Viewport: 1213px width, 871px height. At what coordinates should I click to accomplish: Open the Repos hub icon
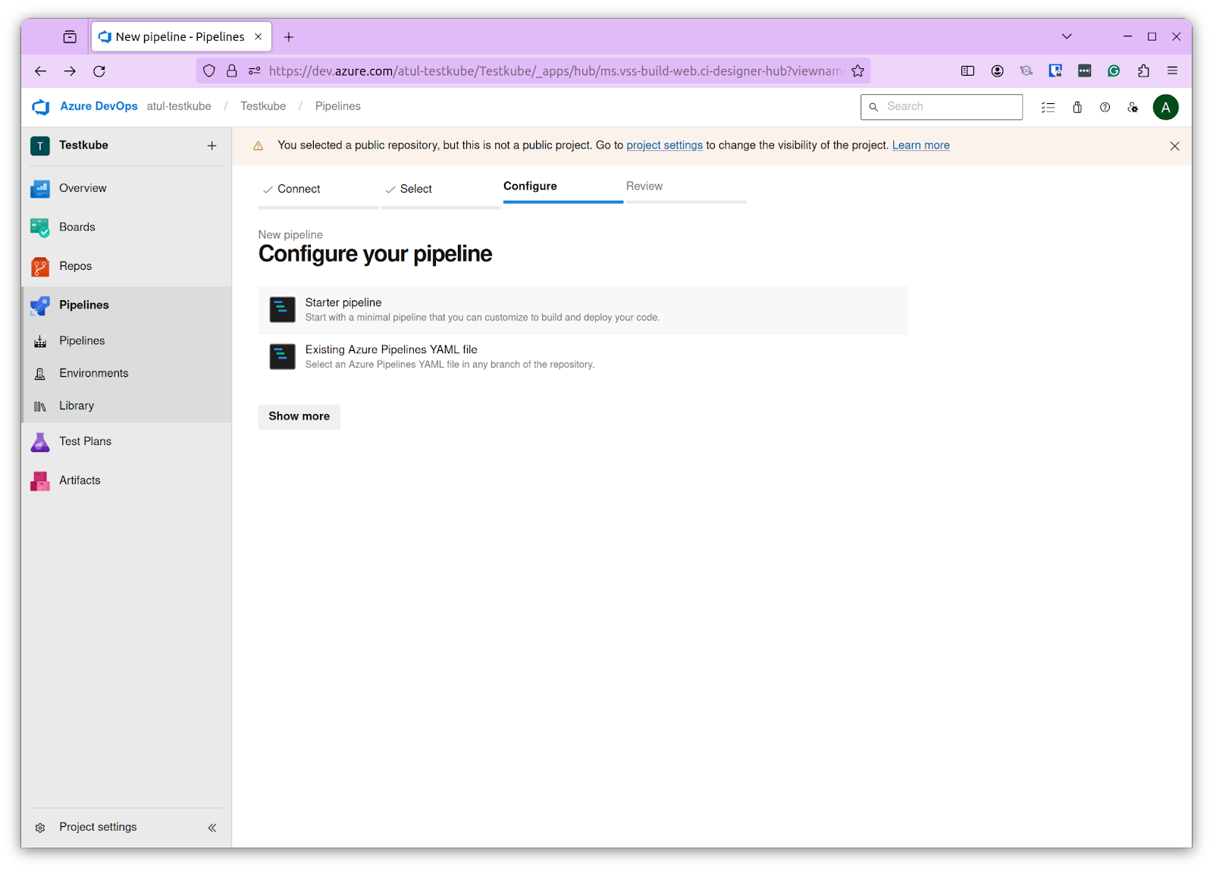[x=40, y=266]
